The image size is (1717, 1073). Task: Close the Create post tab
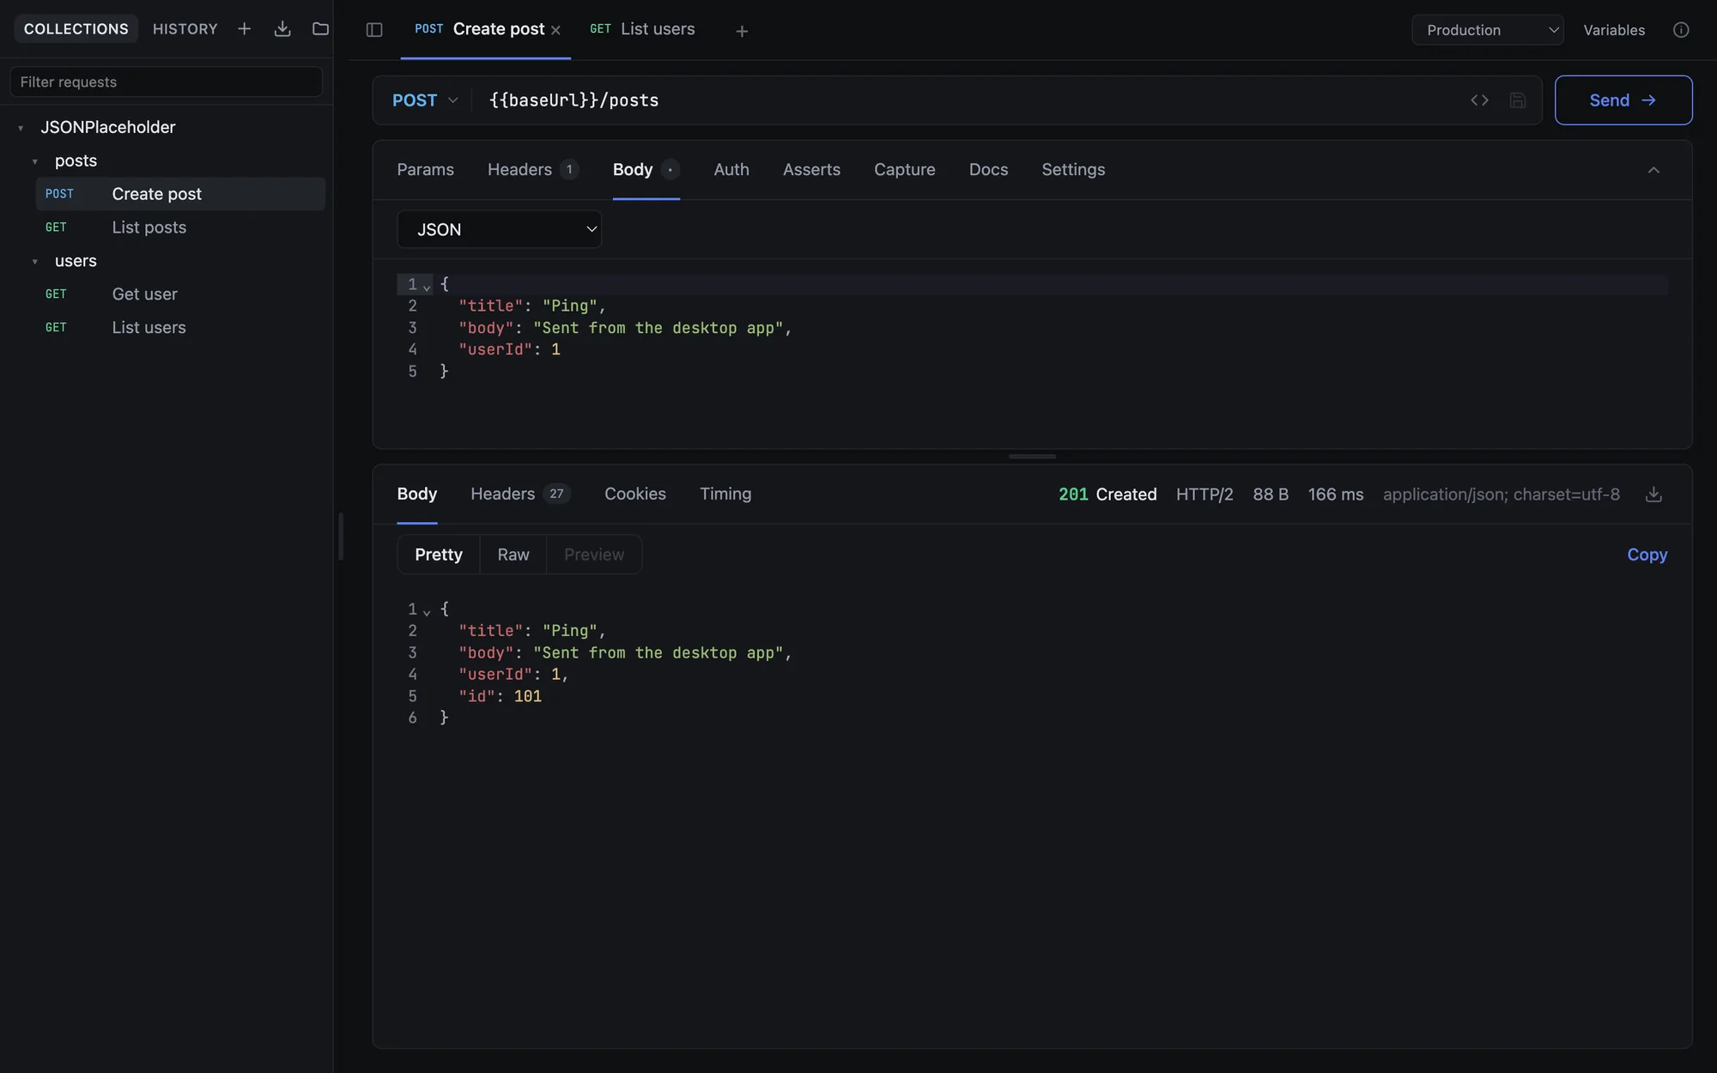click(555, 31)
